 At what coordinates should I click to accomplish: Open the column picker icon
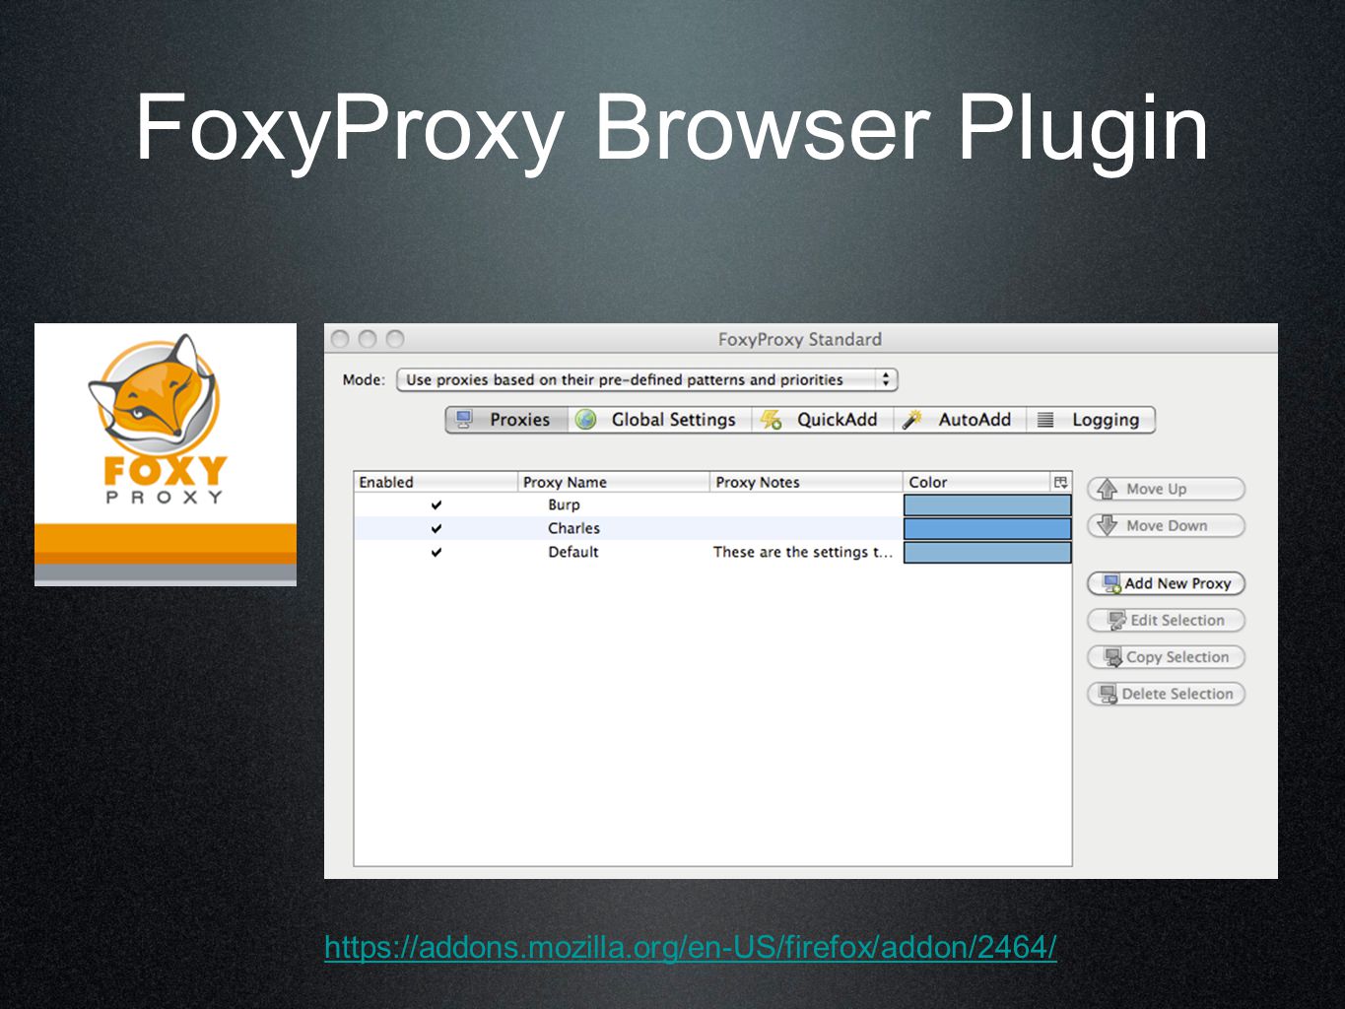pyautogui.click(x=1061, y=482)
